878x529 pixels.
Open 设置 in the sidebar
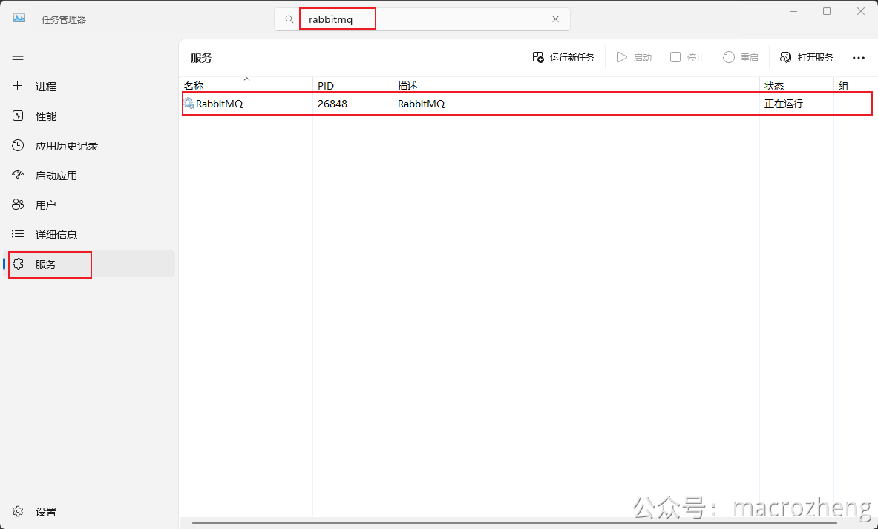[x=90, y=512]
